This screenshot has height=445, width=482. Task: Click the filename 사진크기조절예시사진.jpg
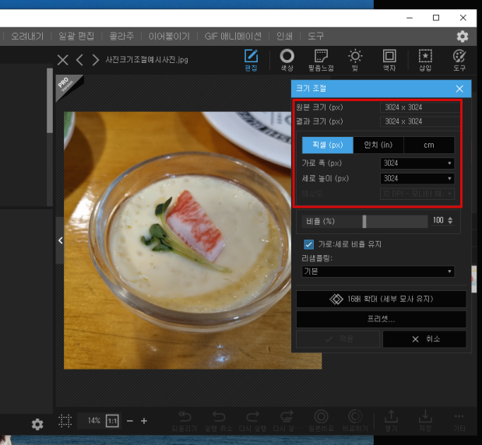pos(146,60)
